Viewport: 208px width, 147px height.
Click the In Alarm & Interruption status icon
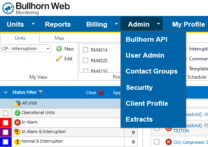point(17,132)
